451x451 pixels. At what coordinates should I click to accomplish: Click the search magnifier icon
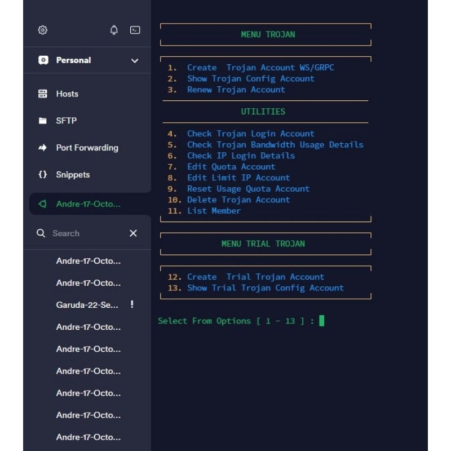41,233
